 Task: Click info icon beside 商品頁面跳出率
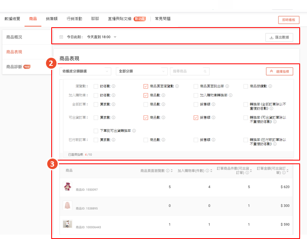pyautogui.click(x=227, y=86)
